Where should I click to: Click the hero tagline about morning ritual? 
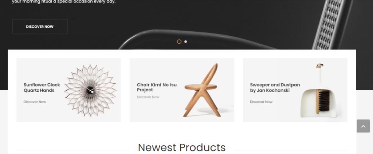[x=64, y=2]
